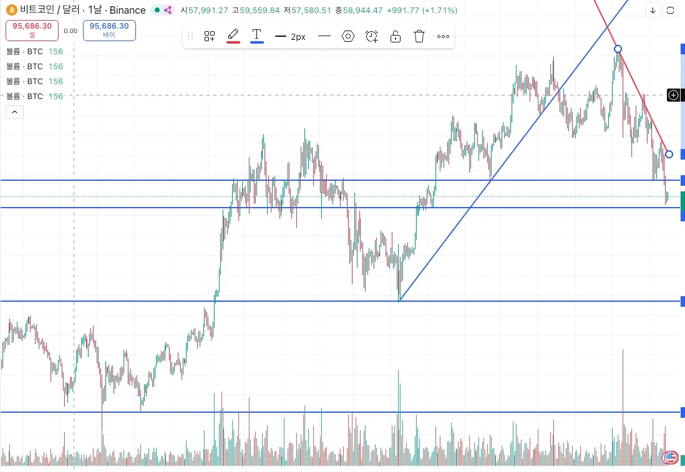Click the purple icon beside the market status dot
Viewport: 685px width, 472px height.
click(168, 9)
